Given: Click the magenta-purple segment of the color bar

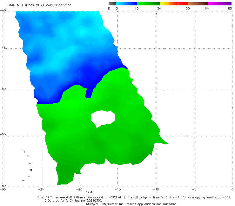Looking at the screenshot, I should (219, 4).
